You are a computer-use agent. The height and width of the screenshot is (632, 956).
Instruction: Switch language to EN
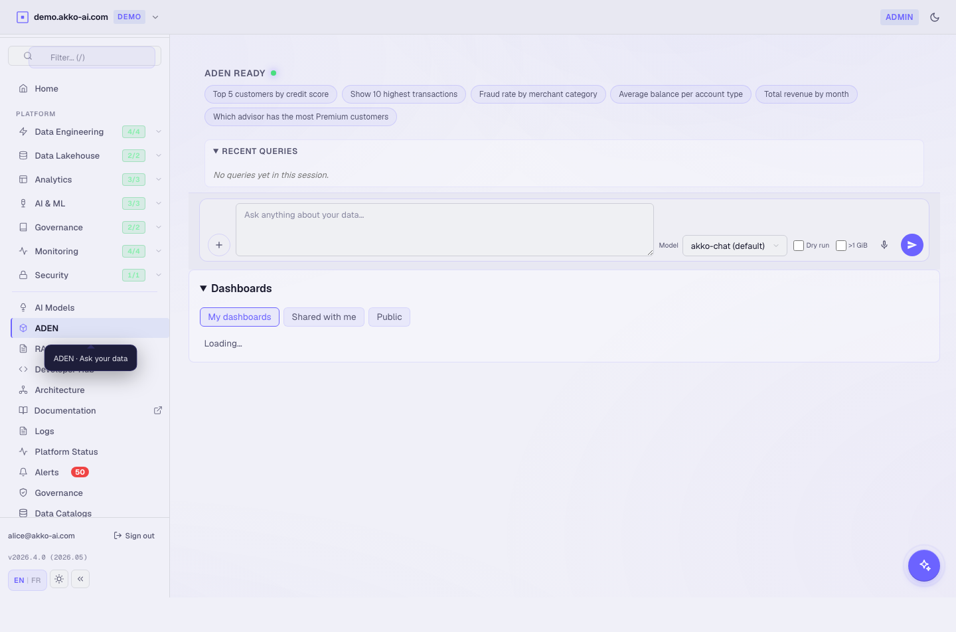point(19,580)
